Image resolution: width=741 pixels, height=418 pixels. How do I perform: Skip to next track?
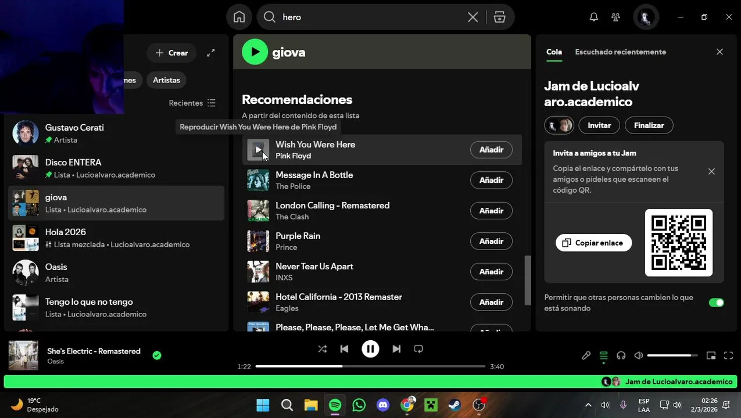396,349
